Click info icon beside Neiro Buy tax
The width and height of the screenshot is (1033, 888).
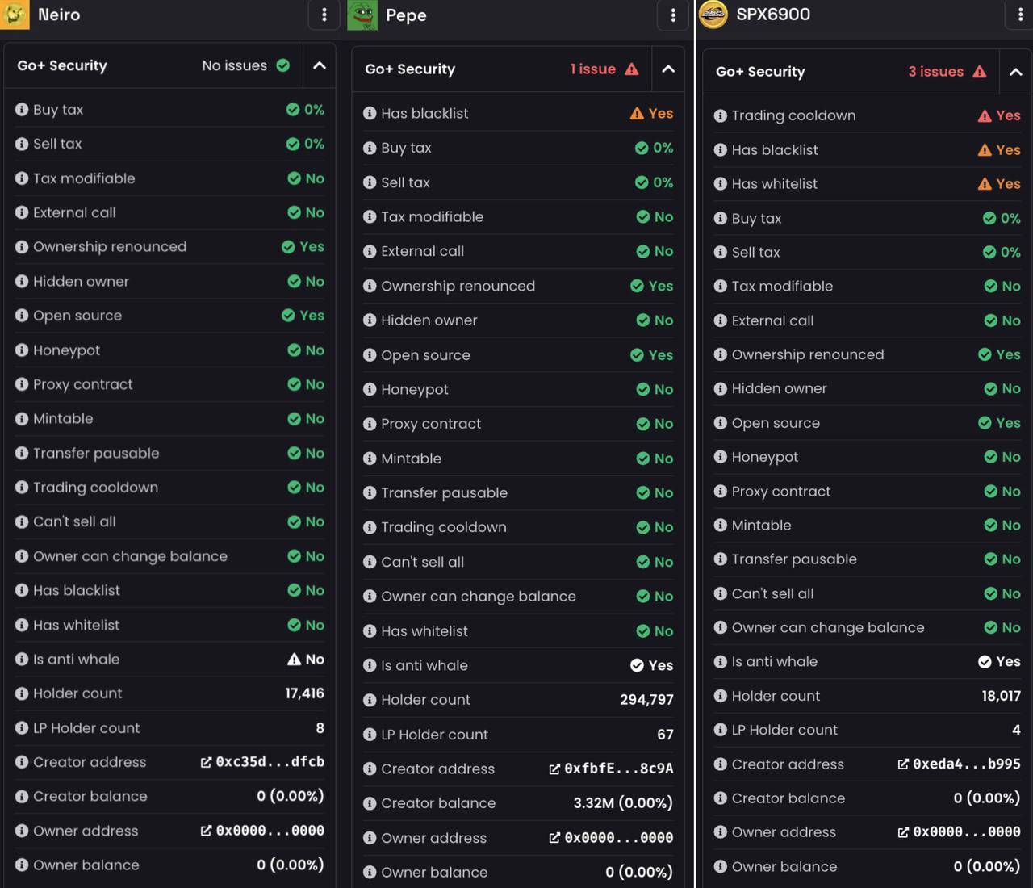coord(22,110)
